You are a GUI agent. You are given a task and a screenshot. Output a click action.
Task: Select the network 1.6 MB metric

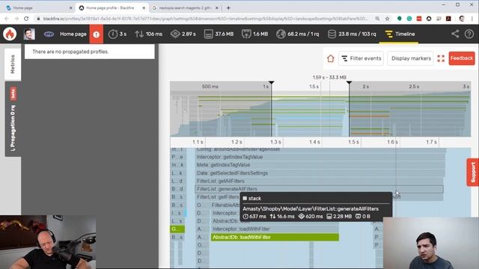[254, 34]
